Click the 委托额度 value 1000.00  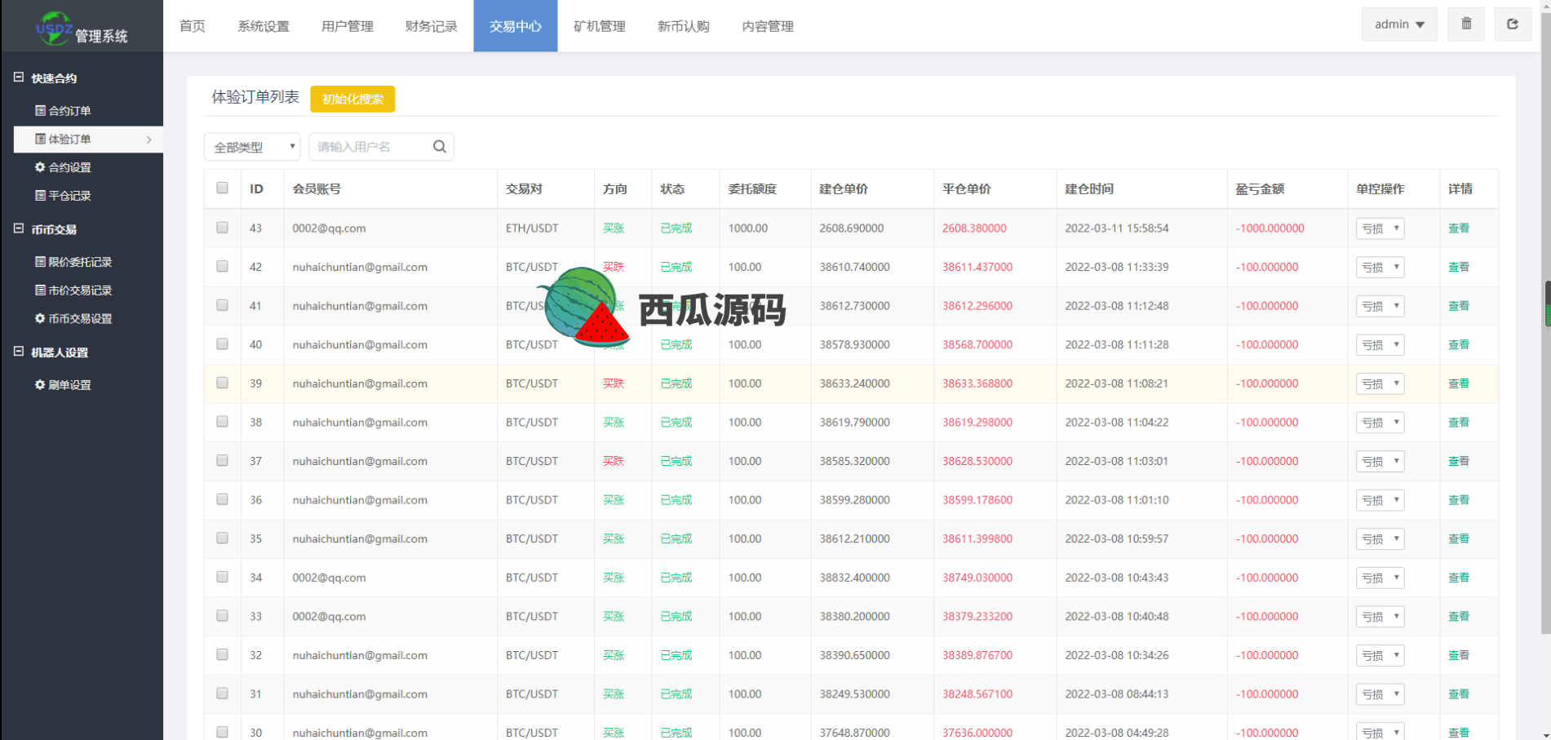click(x=748, y=228)
